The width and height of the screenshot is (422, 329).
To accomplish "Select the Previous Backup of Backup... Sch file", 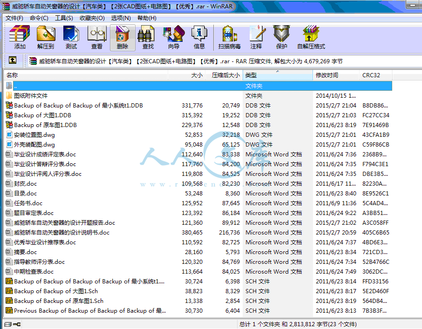I will point(90,311).
